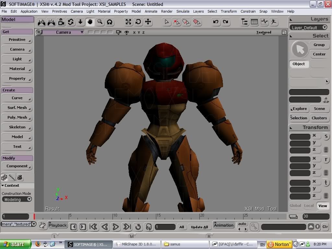Select the point selection tool
This screenshot has height=249, width=332.
(176, 22)
